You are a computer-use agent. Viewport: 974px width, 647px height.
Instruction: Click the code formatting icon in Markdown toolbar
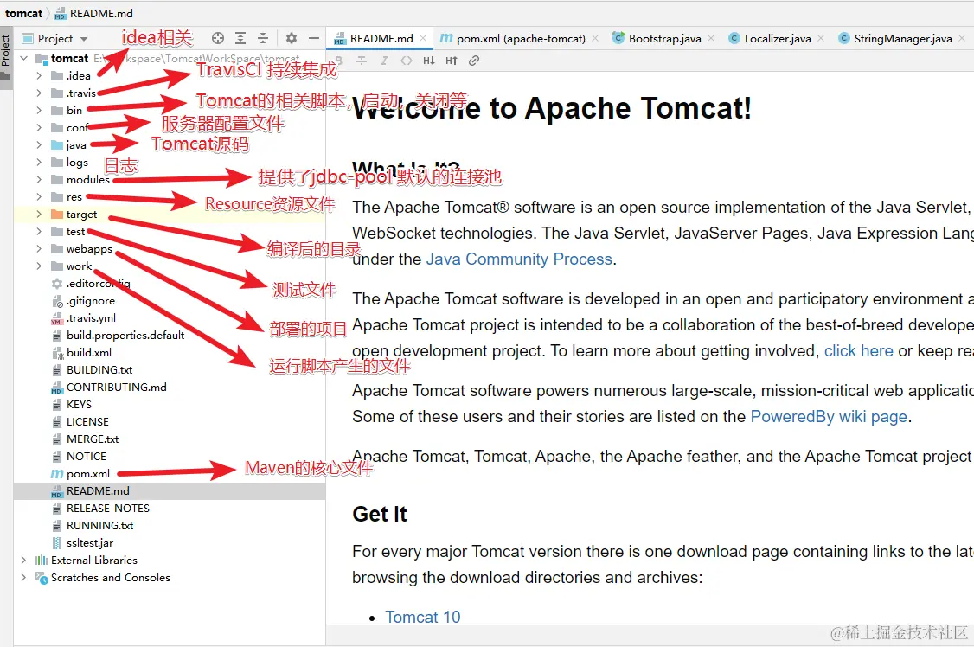[x=407, y=61]
